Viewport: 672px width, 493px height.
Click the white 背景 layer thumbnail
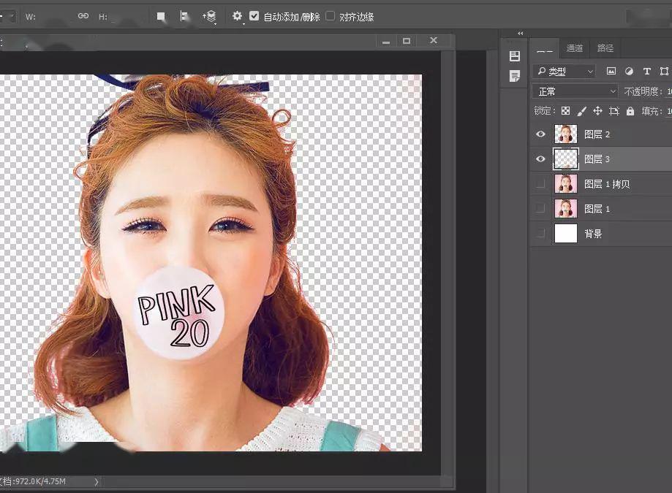click(566, 233)
